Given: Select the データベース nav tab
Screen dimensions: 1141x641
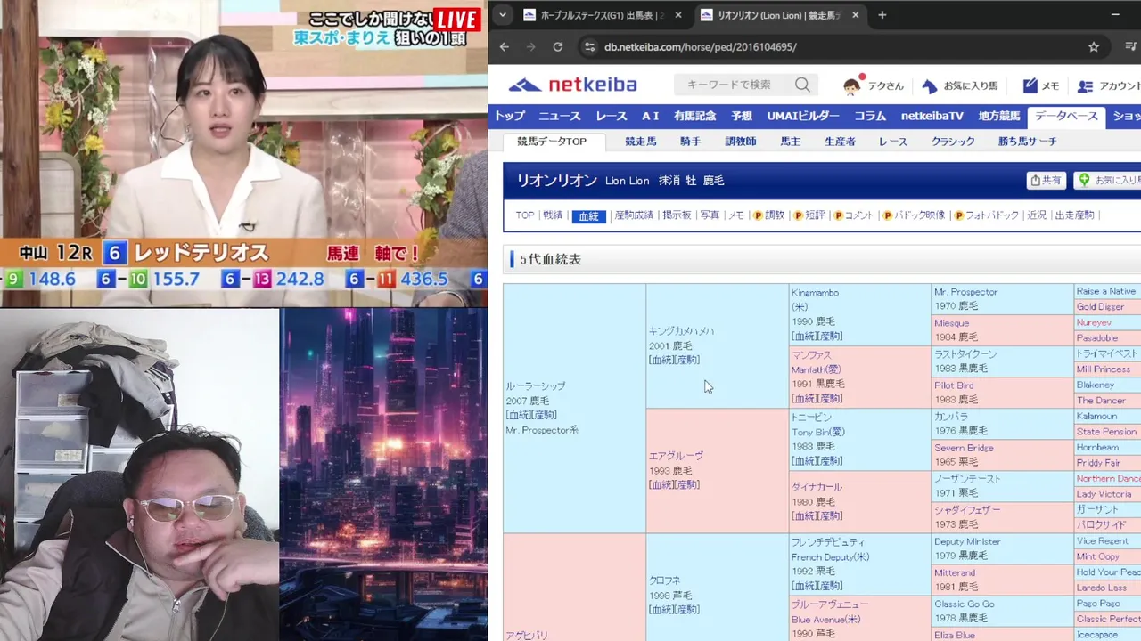Looking at the screenshot, I should 1066,117.
